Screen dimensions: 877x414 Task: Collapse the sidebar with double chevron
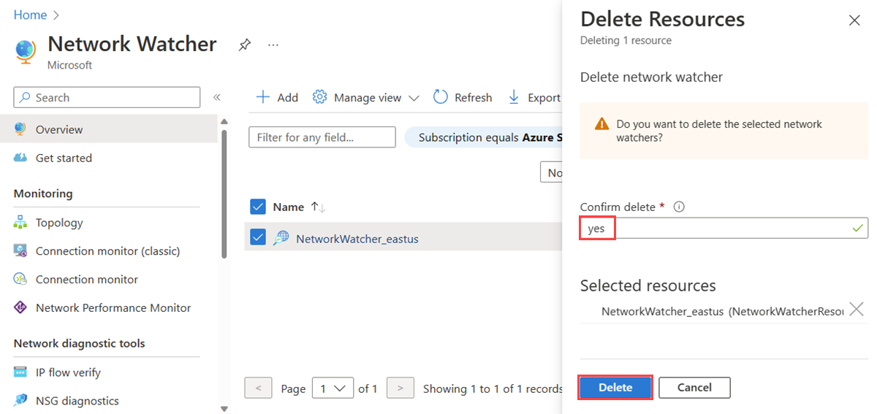pyautogui.click(x=216, y=97)
